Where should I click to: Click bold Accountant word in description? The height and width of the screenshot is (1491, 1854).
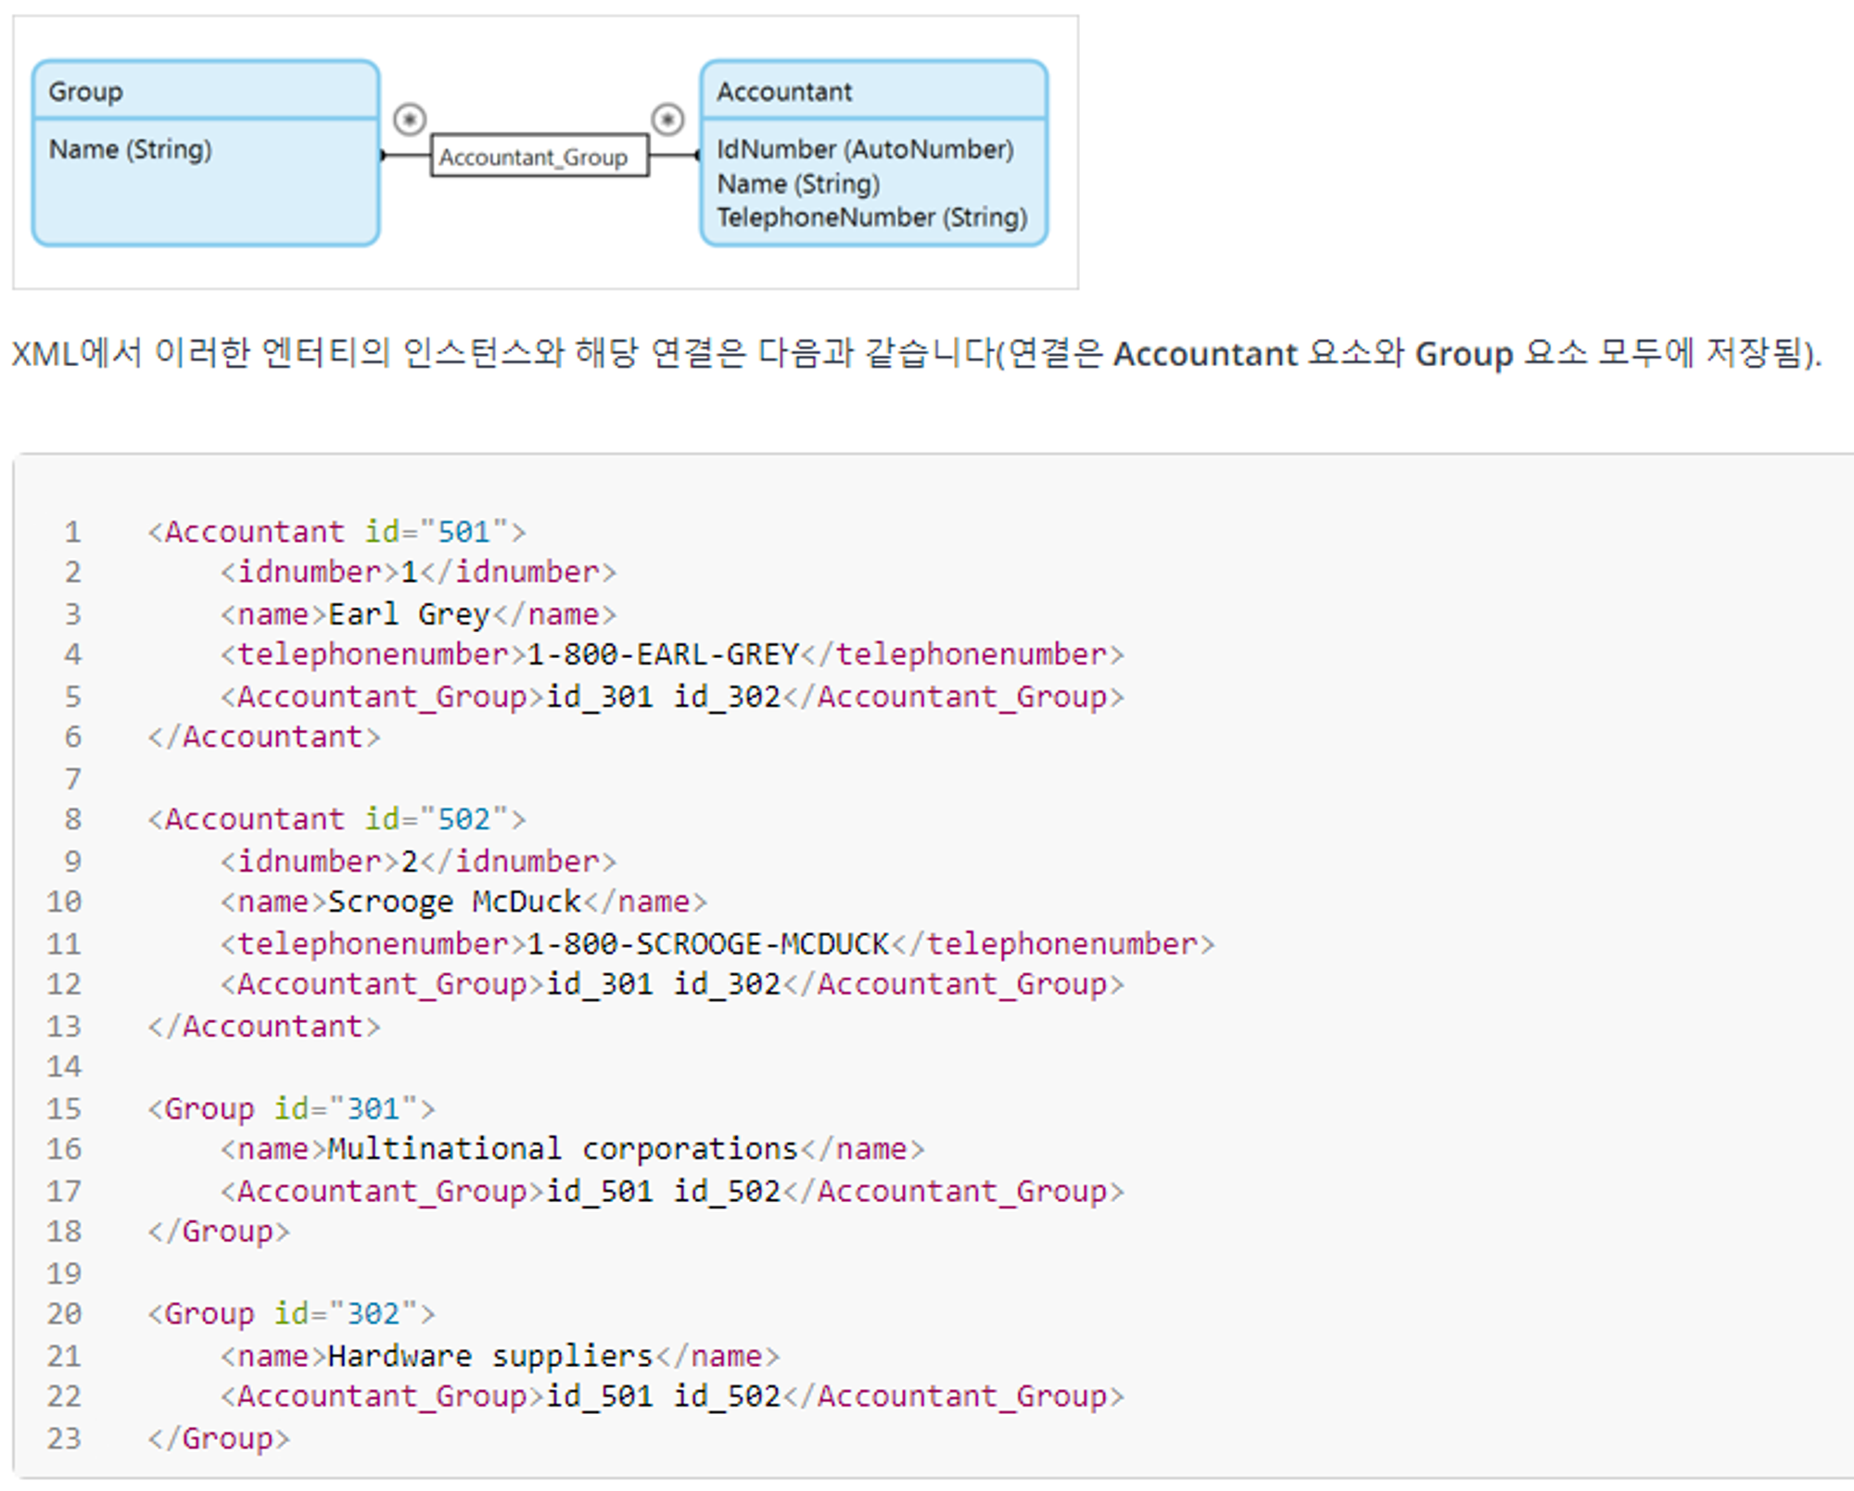pyautogui.click(x=1204, y=354)
